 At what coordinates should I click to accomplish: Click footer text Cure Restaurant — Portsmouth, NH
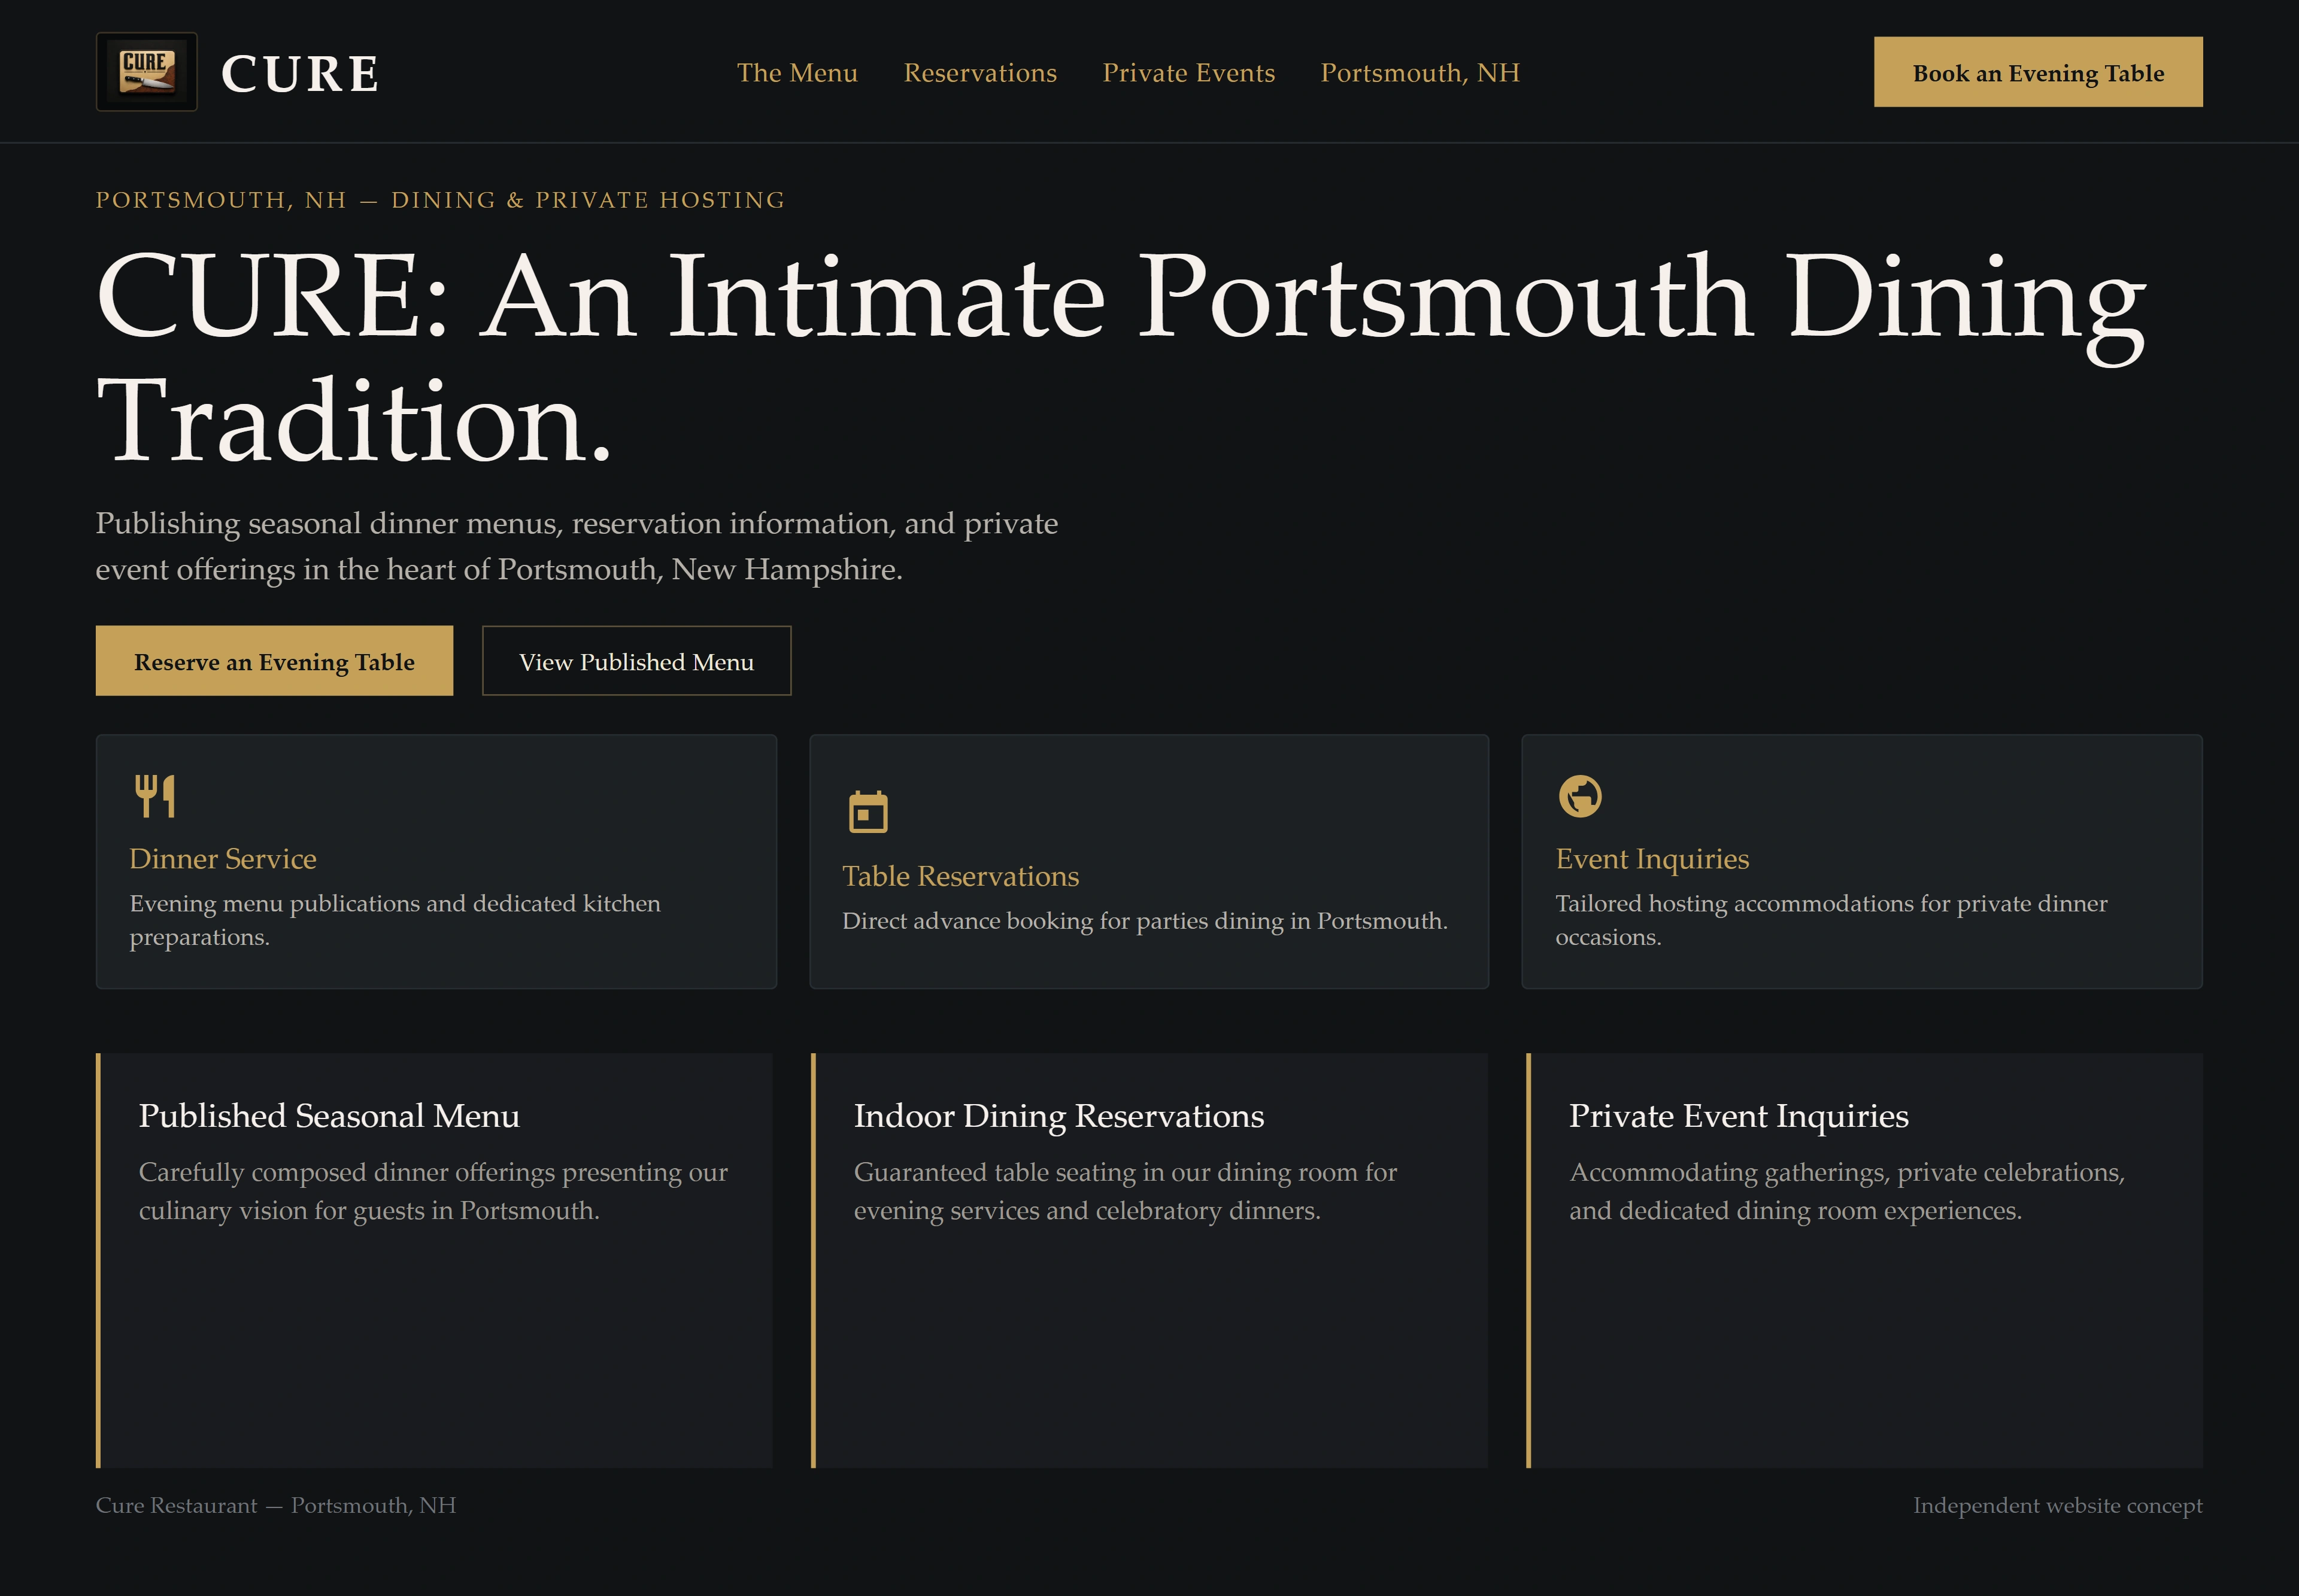(276, 1506)
